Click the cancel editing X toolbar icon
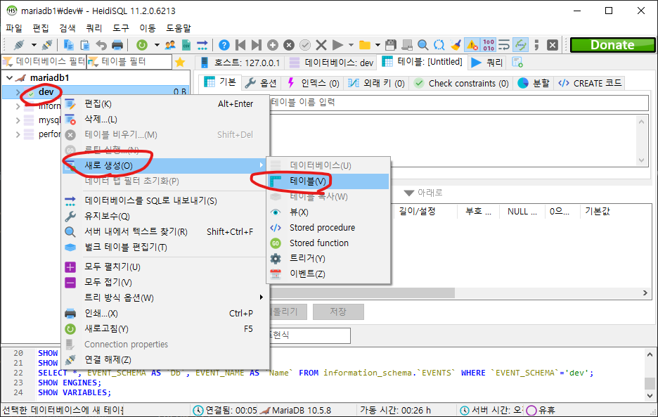This screenshot has width=658, height=417. [321, 44]
